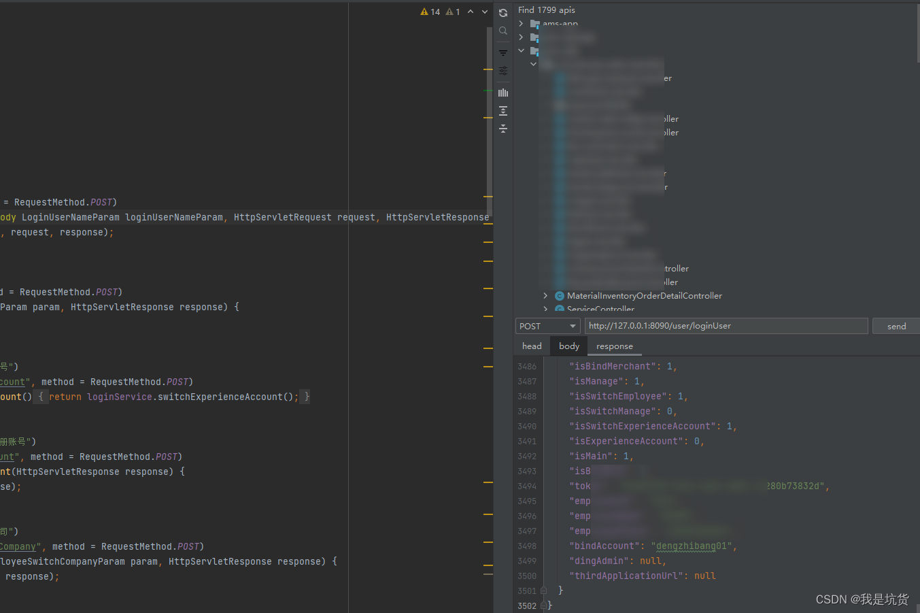Viewport: 920px width, 613px height.
Task: Switch to the head tab
Action: tap(532, 346)
